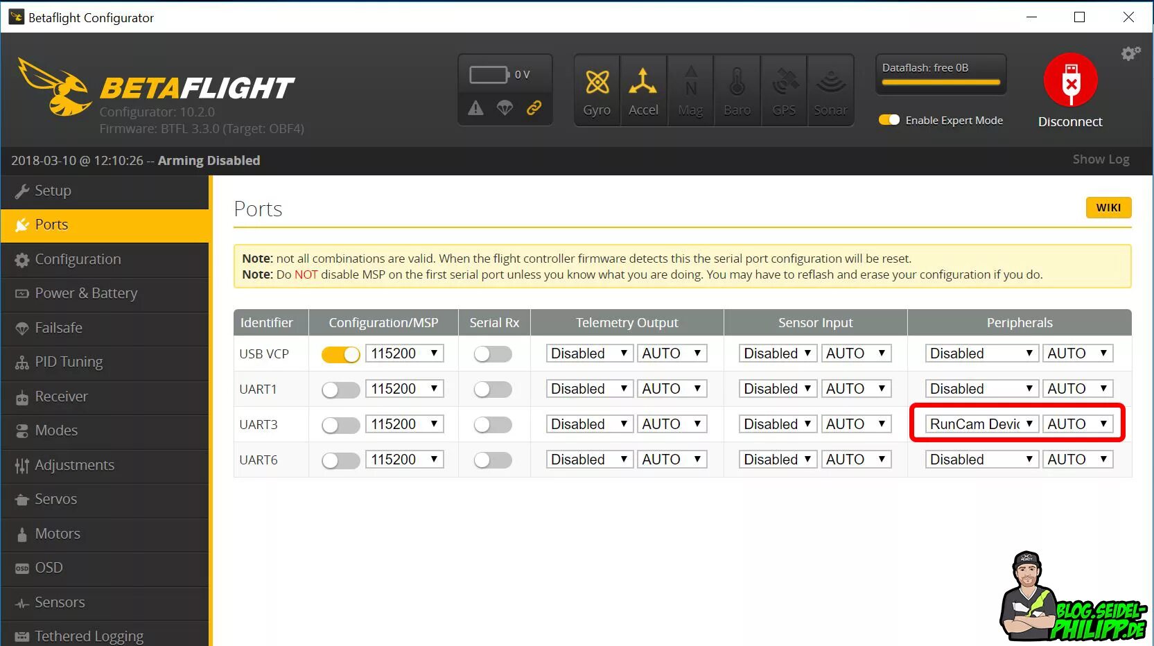The height and width of the screenshot is (646, 1154).
Task: Click the Receiver icon in sidebar
Action: (22, 397)
